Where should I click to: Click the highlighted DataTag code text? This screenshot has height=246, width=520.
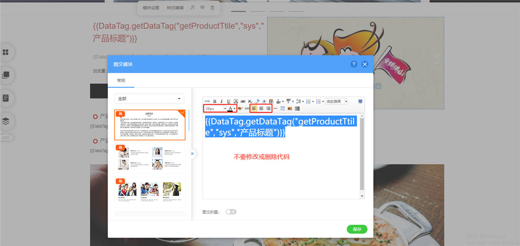point(281,126)
